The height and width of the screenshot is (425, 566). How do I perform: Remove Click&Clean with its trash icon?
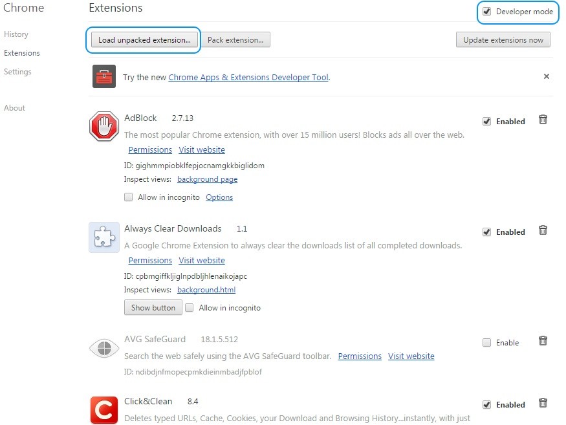543,402
